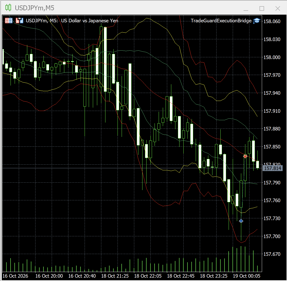Viewport: 287px width, 281px height.
Task: Click the '18 Oct 22:45' time axis label
Action: click(x=181, y=276)
